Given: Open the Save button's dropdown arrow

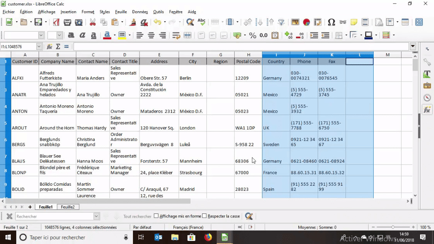Looking at the screenshot, I should [x=46, y=22].
